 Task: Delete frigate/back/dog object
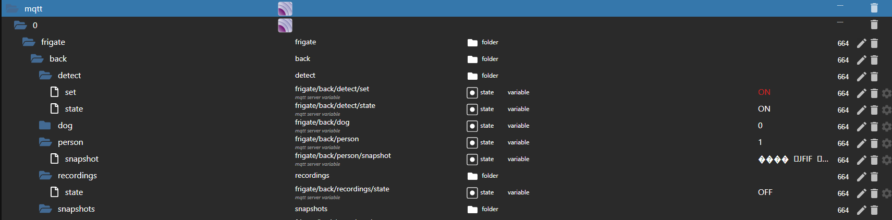point(874,127)
